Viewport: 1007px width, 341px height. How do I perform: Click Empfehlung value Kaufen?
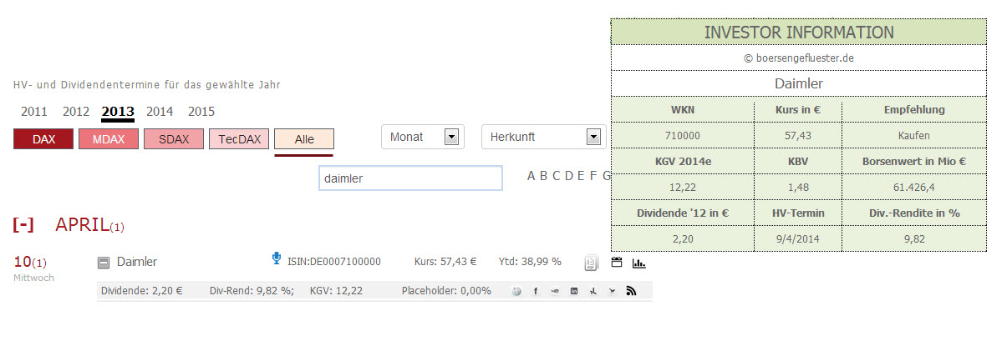[914, 135]
